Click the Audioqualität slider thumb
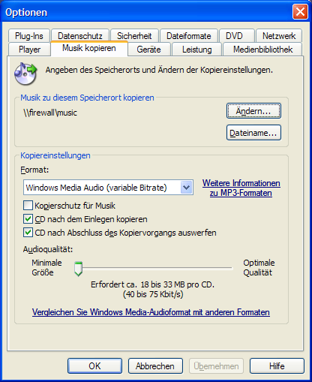This screenshot has width=312, height=382. [x=78, y=269]
